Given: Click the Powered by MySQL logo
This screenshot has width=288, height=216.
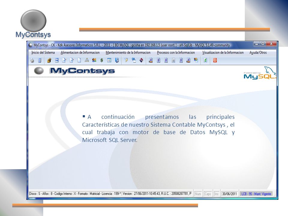Looking at the screenshot, I should (259, 73).
